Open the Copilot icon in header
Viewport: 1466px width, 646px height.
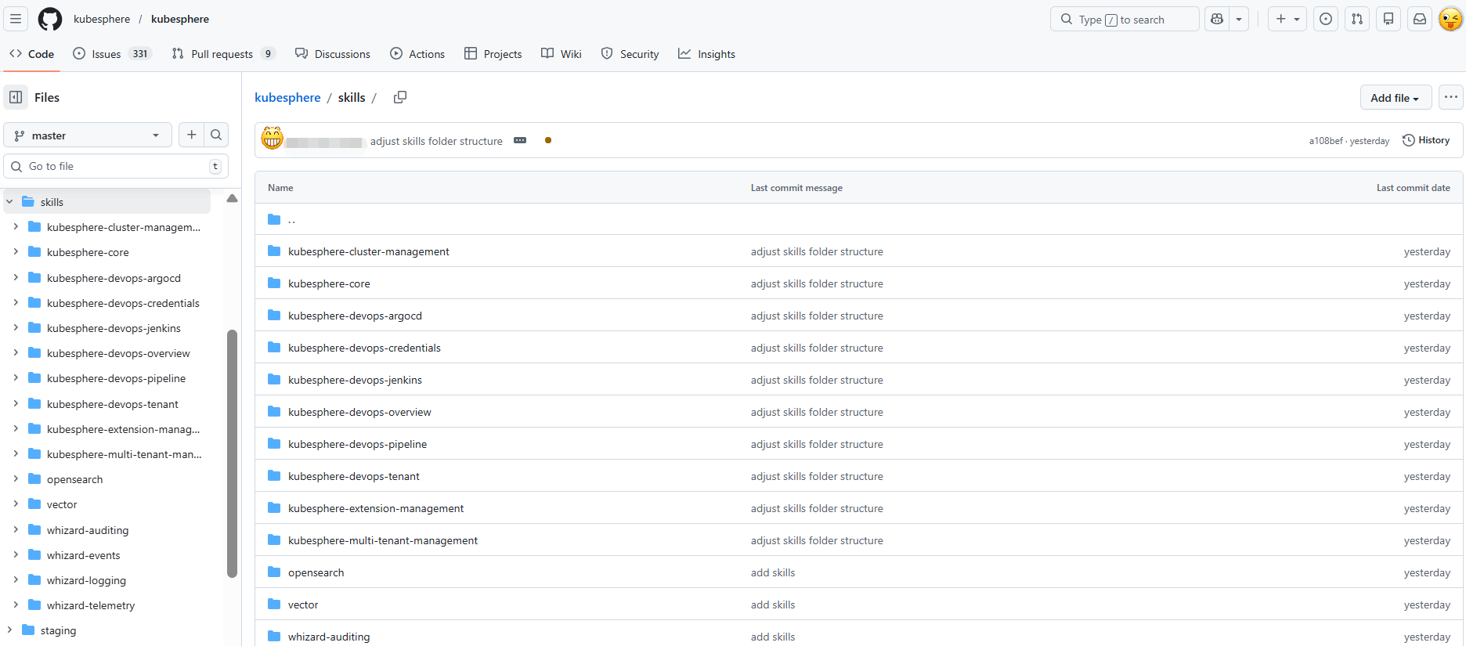[1217, 19]
